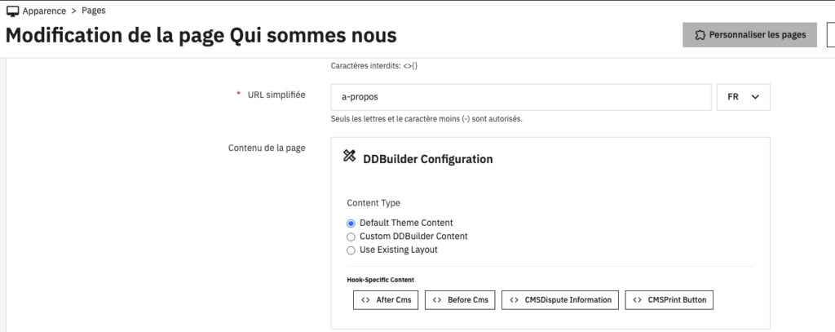Click the page title Modification de la page
The image size is (835, 332).
201,36
